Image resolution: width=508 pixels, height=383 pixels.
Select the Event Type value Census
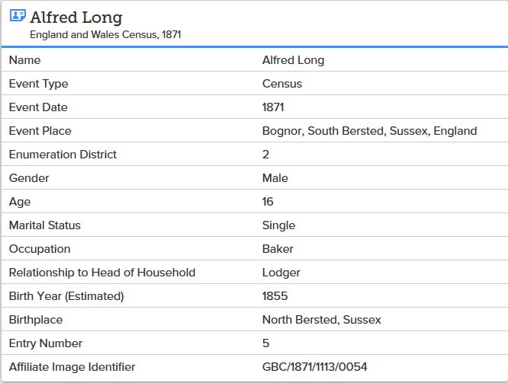[282, 84]
